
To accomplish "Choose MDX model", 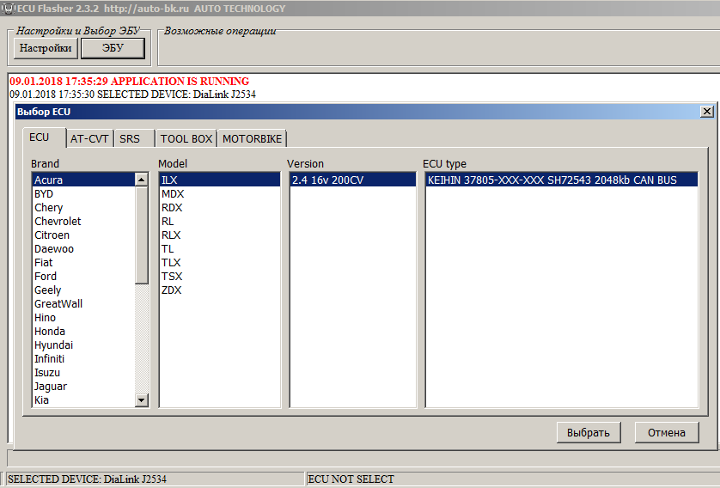I will 220,193.
